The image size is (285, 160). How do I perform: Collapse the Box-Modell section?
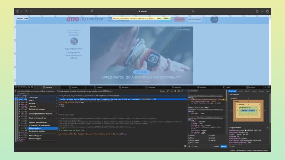coord(229,94)
